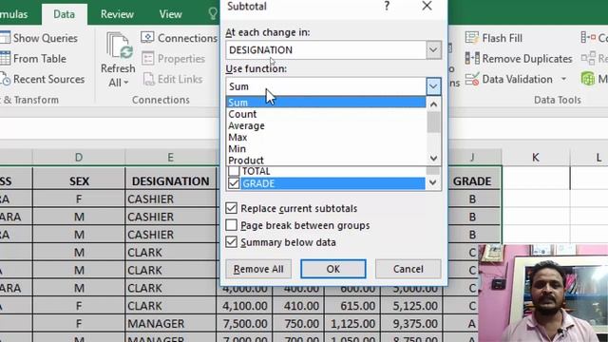Click the MANAGER cell beside 7,500.00
This screenshot has height=342, width=608.
[171, 324]
